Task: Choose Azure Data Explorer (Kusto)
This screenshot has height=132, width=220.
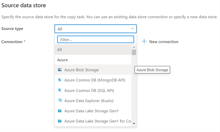Action: [x=93, y=101]
